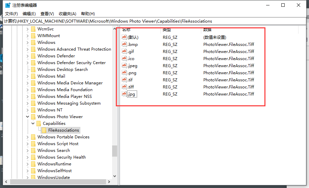This screenshot has width=309, height=188.
Task: Collapse the Windows Photo Viewer key
Action: tap(28, 116)
